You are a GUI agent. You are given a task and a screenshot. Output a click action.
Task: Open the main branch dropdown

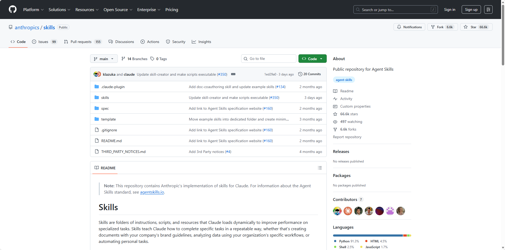104,59
